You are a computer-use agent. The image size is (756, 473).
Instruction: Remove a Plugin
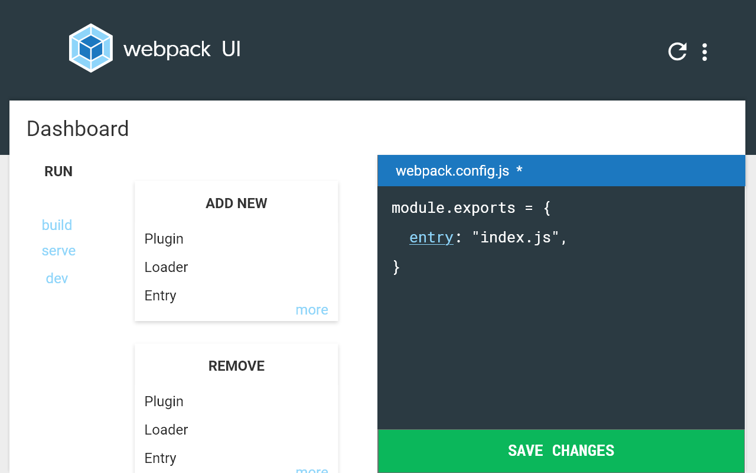pos(164,401)
